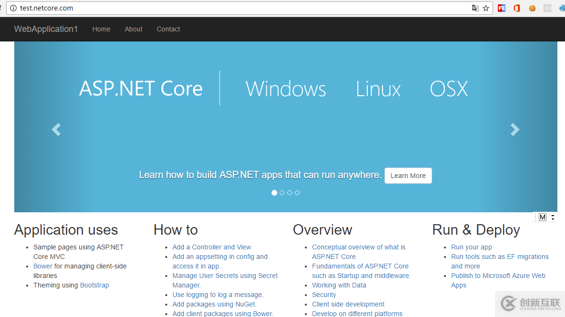Click the How to heading
This screenshot has height=317, width=565.
(175, 230)
